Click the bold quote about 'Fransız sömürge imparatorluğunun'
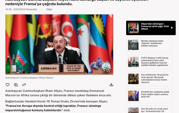 click(x=53, y=108)
